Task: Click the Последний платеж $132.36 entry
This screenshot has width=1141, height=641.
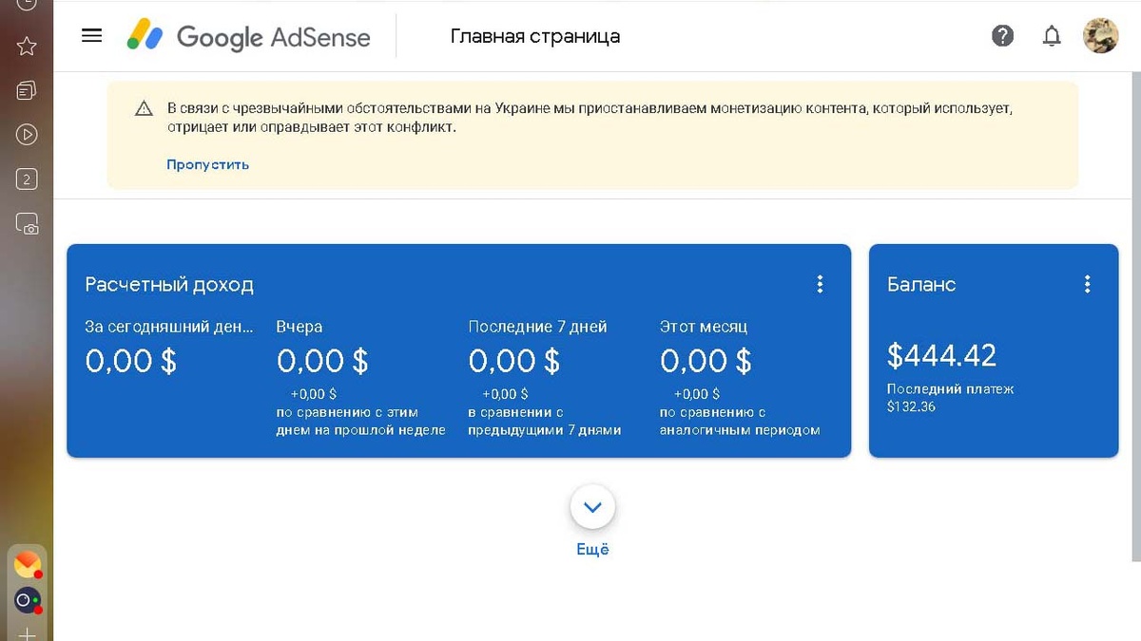Action: coord(950,399)
